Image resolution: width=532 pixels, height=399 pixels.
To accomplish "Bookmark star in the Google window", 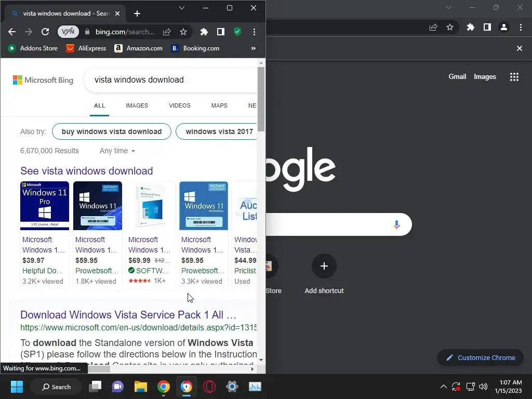I will click(450, 27).
